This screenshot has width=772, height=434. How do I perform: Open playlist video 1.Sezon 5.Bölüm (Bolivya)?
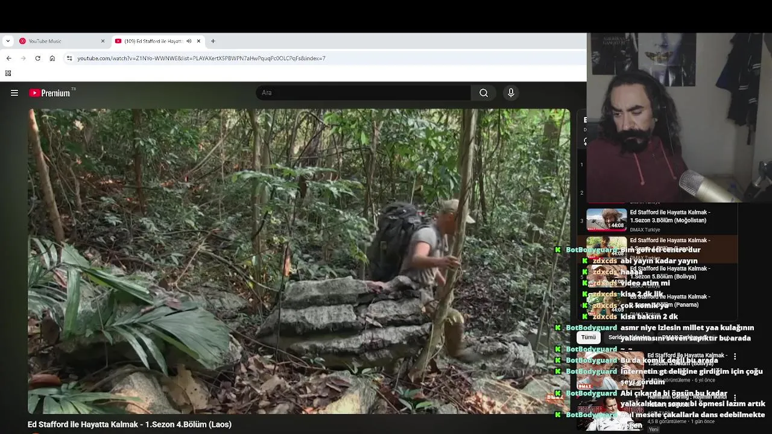[670, 272]
